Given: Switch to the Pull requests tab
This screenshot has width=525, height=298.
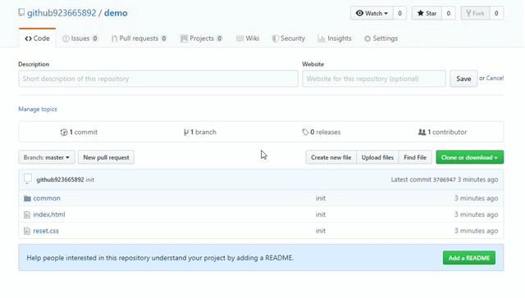Looking at the screenshot, I should (x=139, y=38).
